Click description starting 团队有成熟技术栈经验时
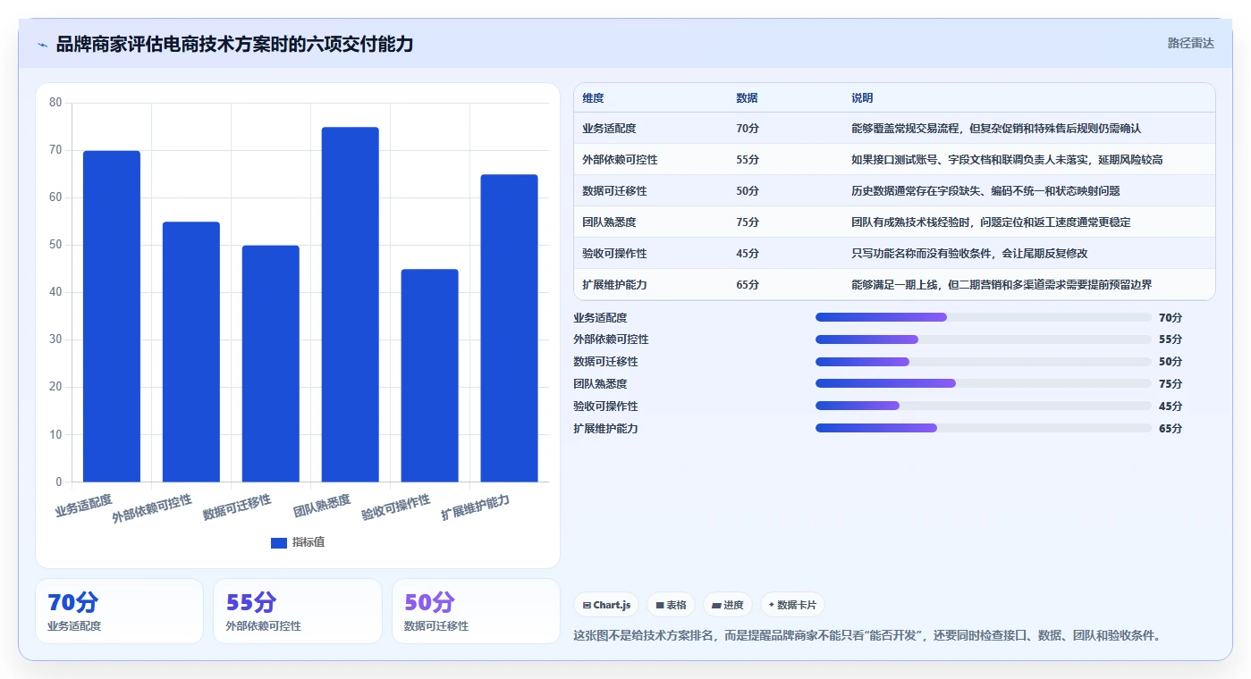Viewport: 1251px width, 679px height. [x=991, y=222]
